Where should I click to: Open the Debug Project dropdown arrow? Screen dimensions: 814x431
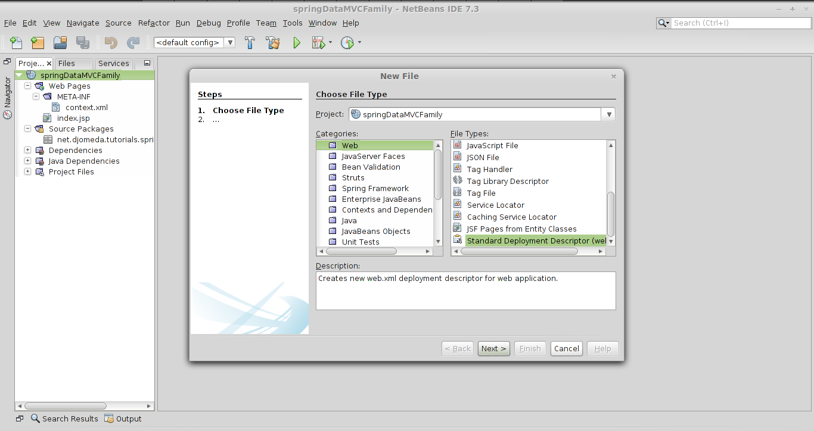(x=330, y=42)
